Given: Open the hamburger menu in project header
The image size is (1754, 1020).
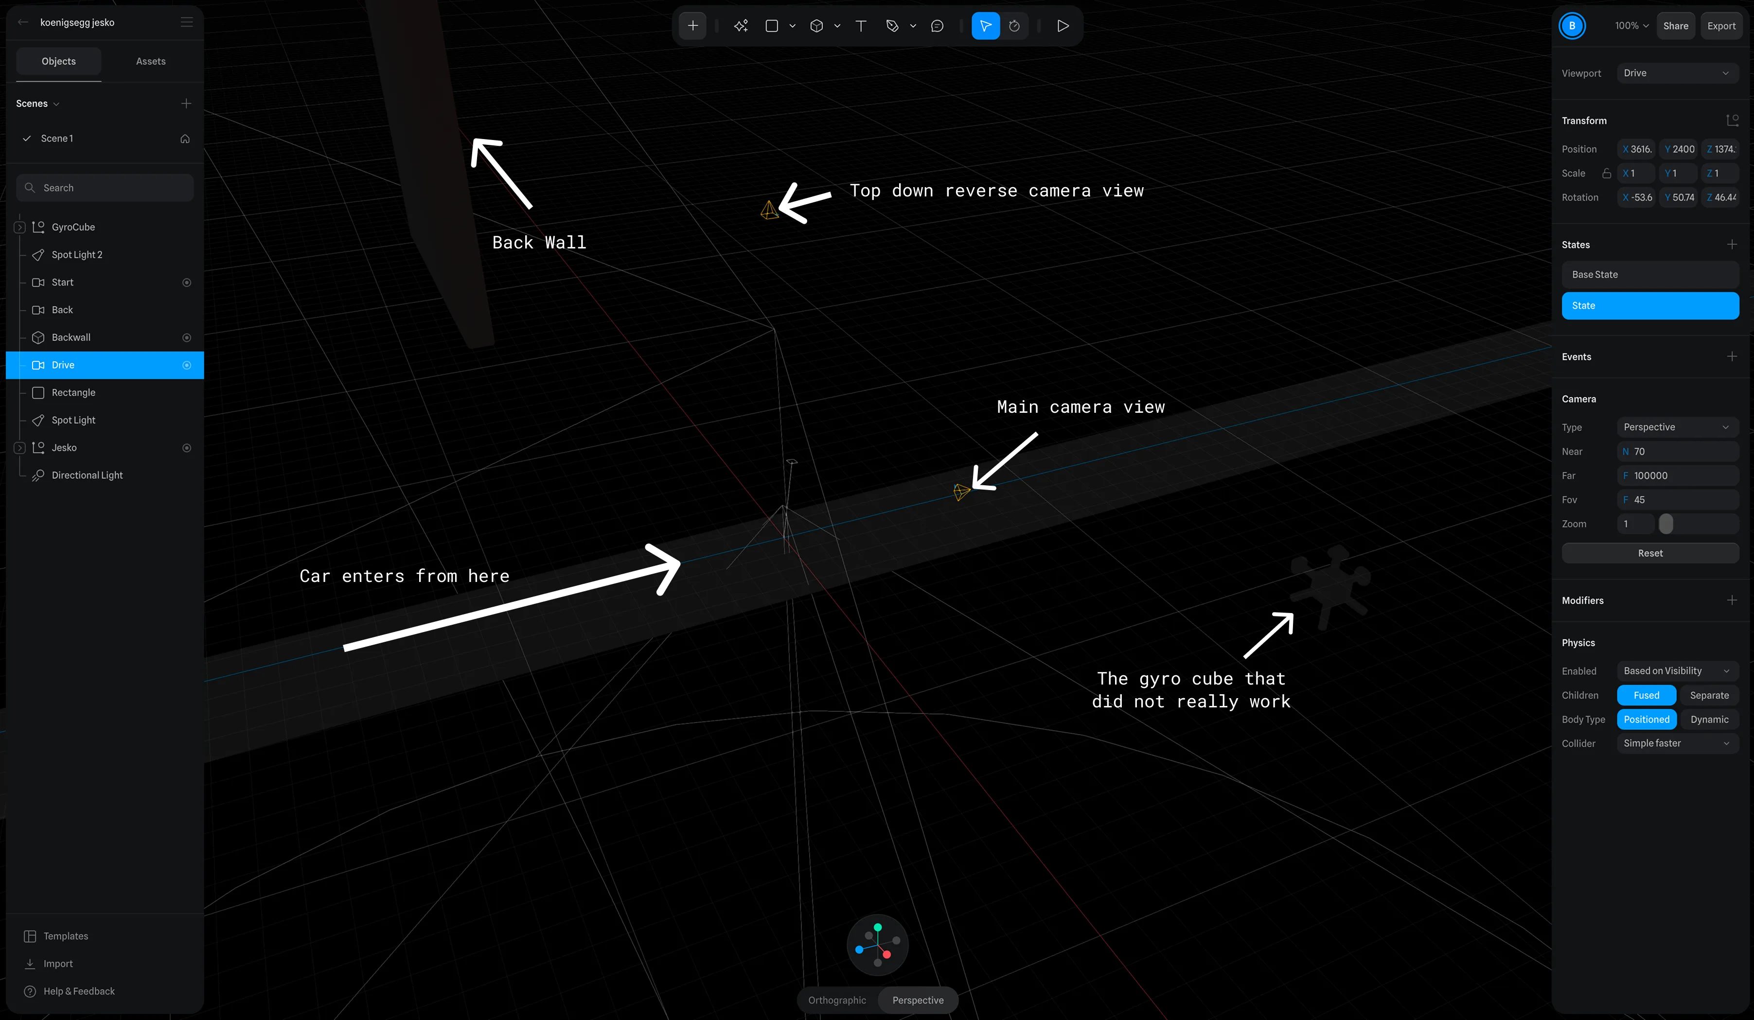Looking at the screenshot, I should [187, 22].
